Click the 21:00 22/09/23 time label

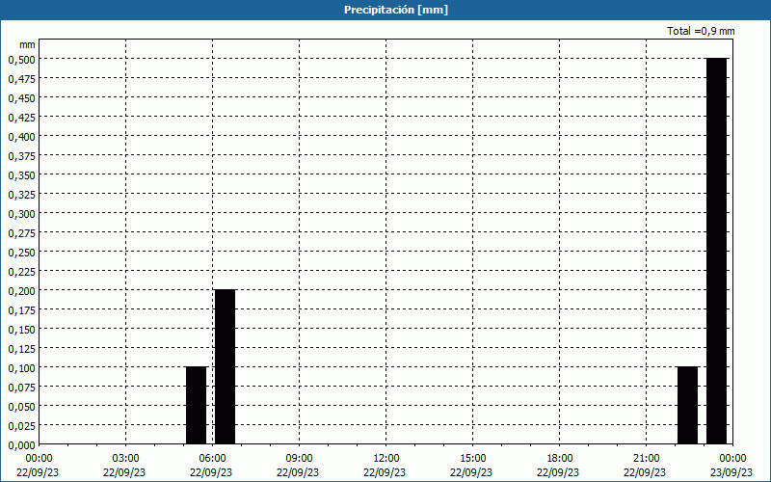645,466
